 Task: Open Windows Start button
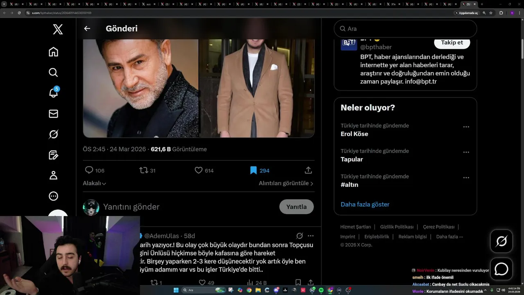pos(176,290)
